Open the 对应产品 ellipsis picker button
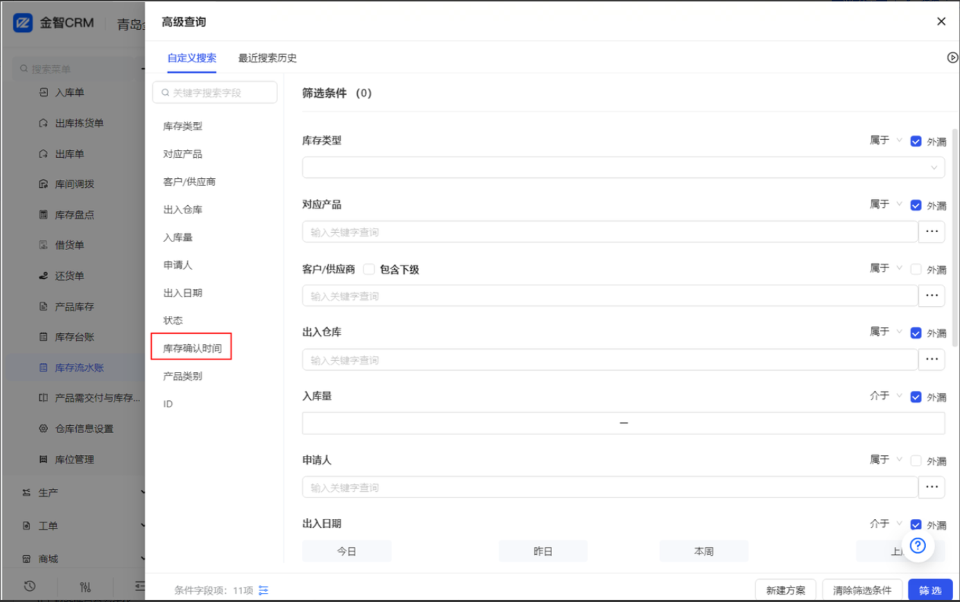Screen dimensions: 960x602 pyautogui.click(x=932, y=231)
